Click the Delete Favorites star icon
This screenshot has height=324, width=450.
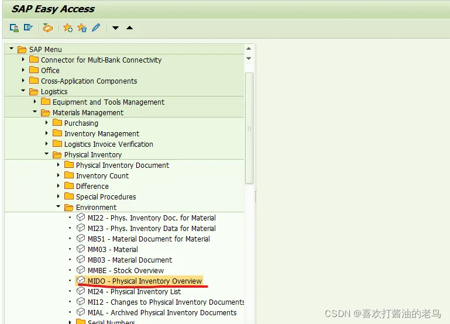pyautogui.click(x=82, y=28)
